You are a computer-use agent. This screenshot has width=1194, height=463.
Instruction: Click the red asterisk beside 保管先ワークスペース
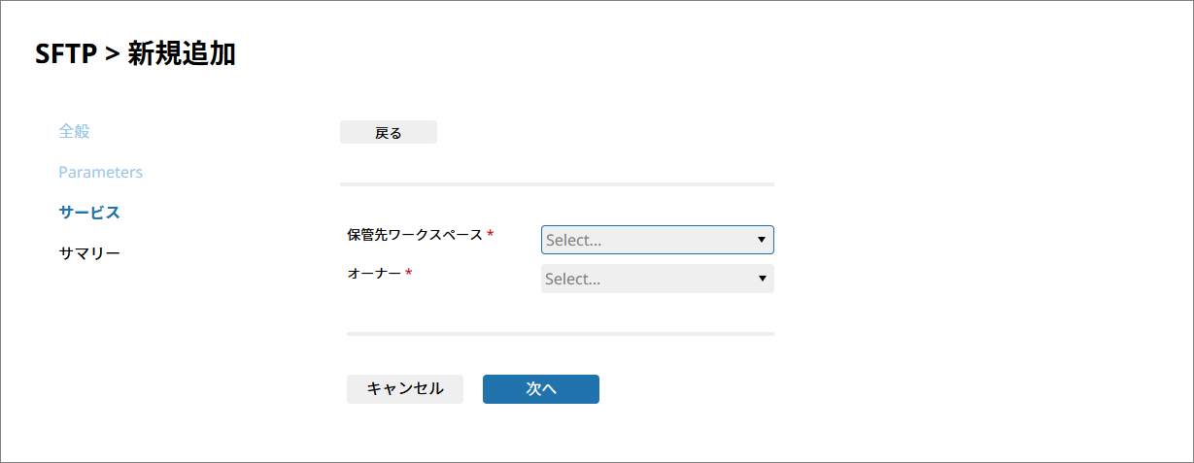(x=491, y=235)
